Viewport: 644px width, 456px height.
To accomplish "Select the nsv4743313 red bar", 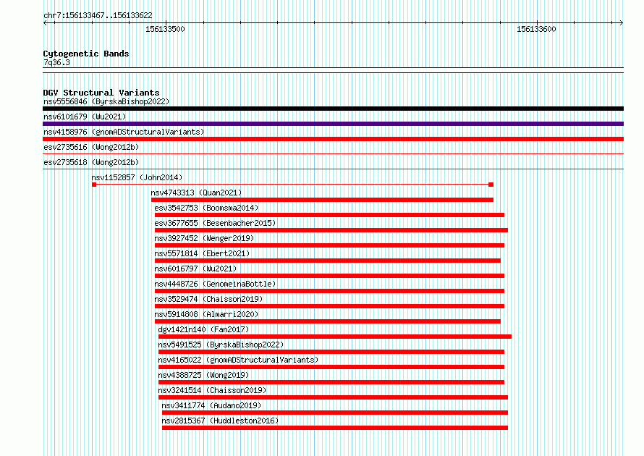I will coord(323,200).
